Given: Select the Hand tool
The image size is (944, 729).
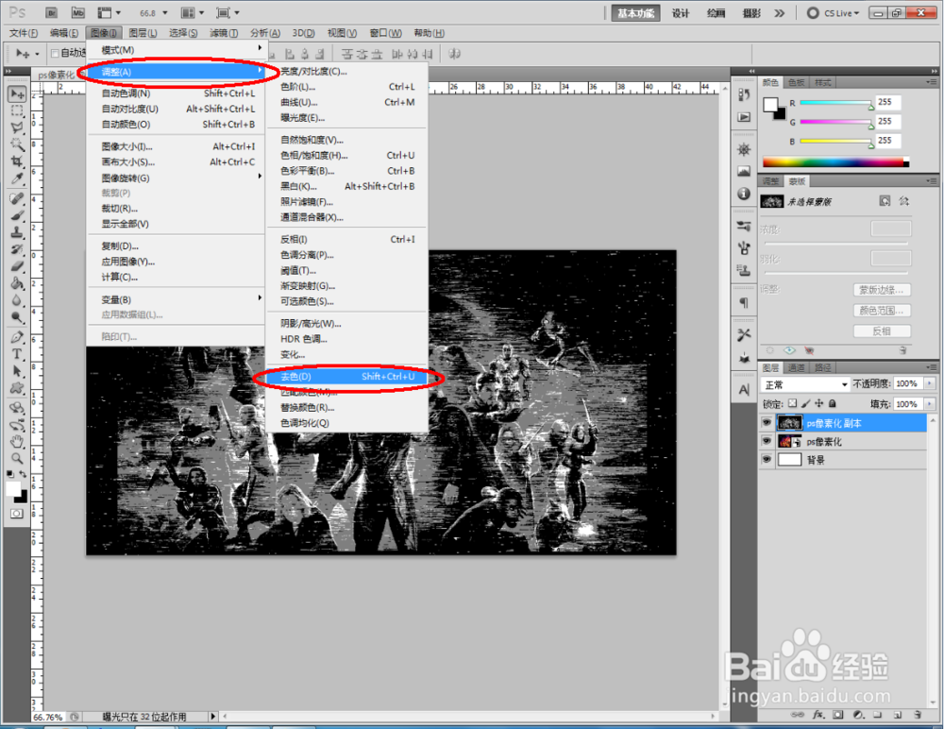Looking at the screenshot, I should pos(17,442).
